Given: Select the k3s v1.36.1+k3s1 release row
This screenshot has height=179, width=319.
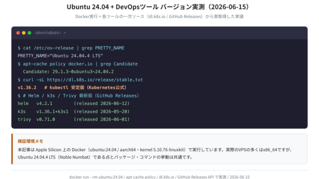Looking at the screenshot, I should pyautogui.click(x=73, y=111).
